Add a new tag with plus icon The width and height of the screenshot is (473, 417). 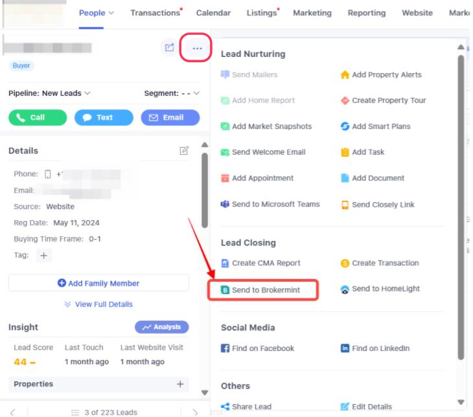(x=44, y=256)
